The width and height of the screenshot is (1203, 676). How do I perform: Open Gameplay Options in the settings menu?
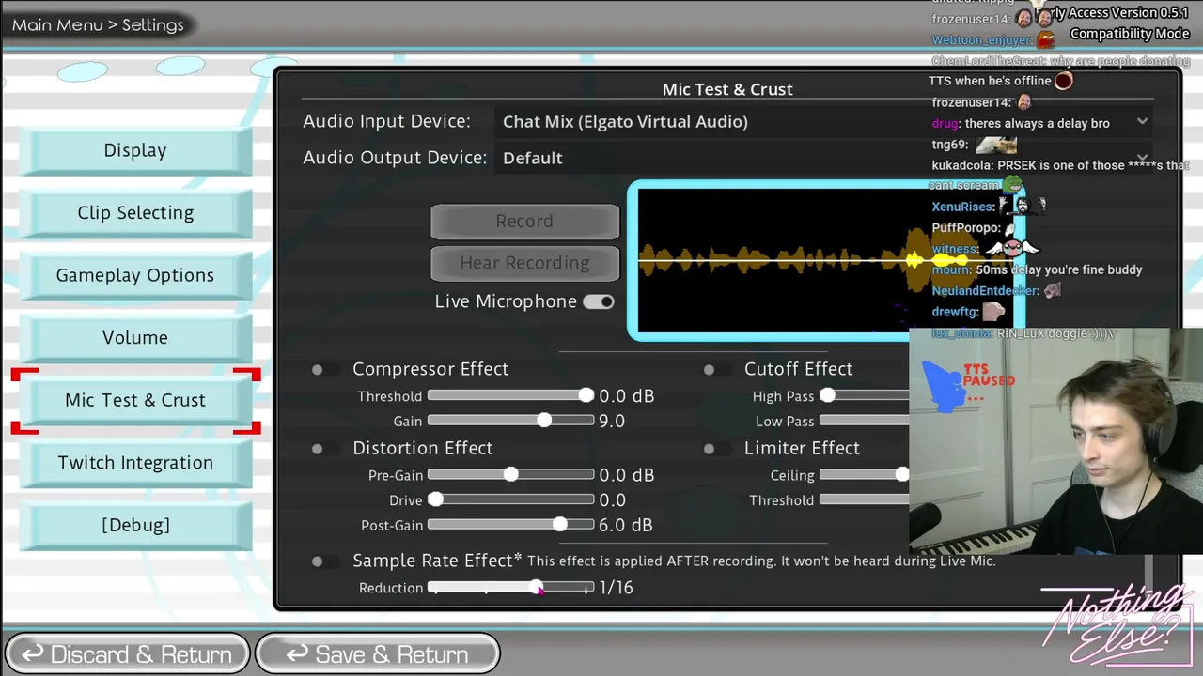[135, 275]
